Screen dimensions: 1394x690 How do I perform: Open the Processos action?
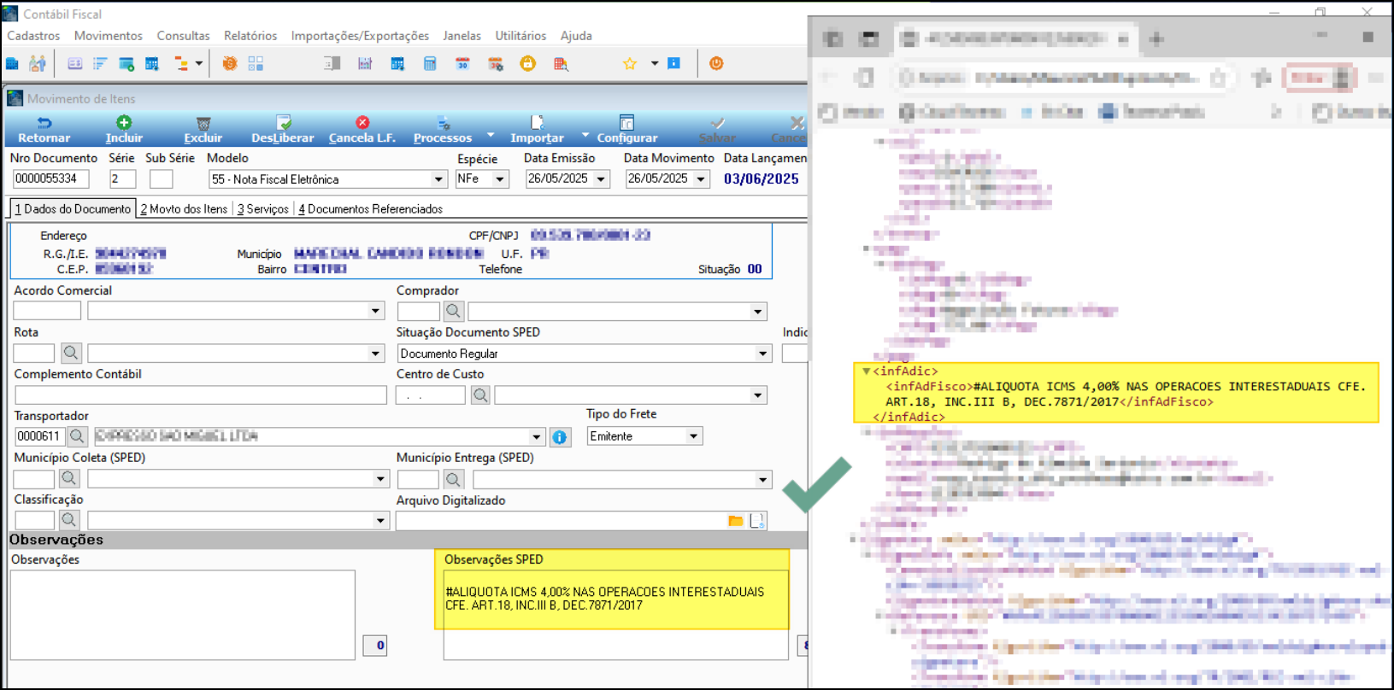(x=443, y=130)
